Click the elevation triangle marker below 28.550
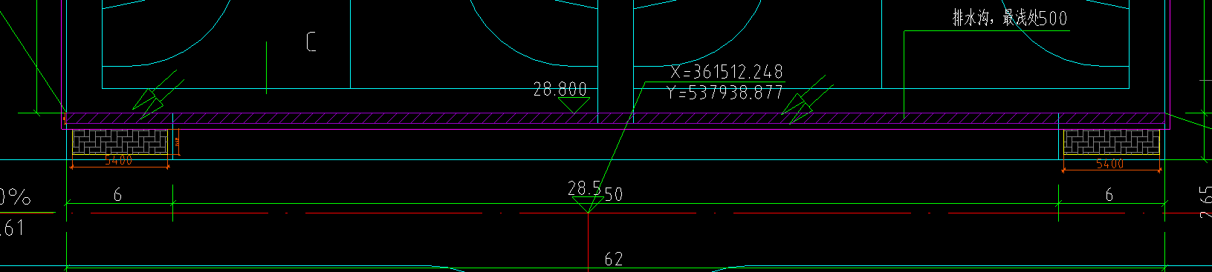This screenshot has width=1212, height=272. click(587, 205)
